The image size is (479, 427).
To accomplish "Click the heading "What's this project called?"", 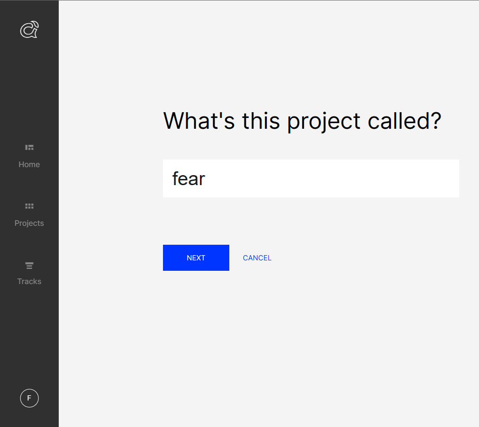I will click(x=302, y=121).
